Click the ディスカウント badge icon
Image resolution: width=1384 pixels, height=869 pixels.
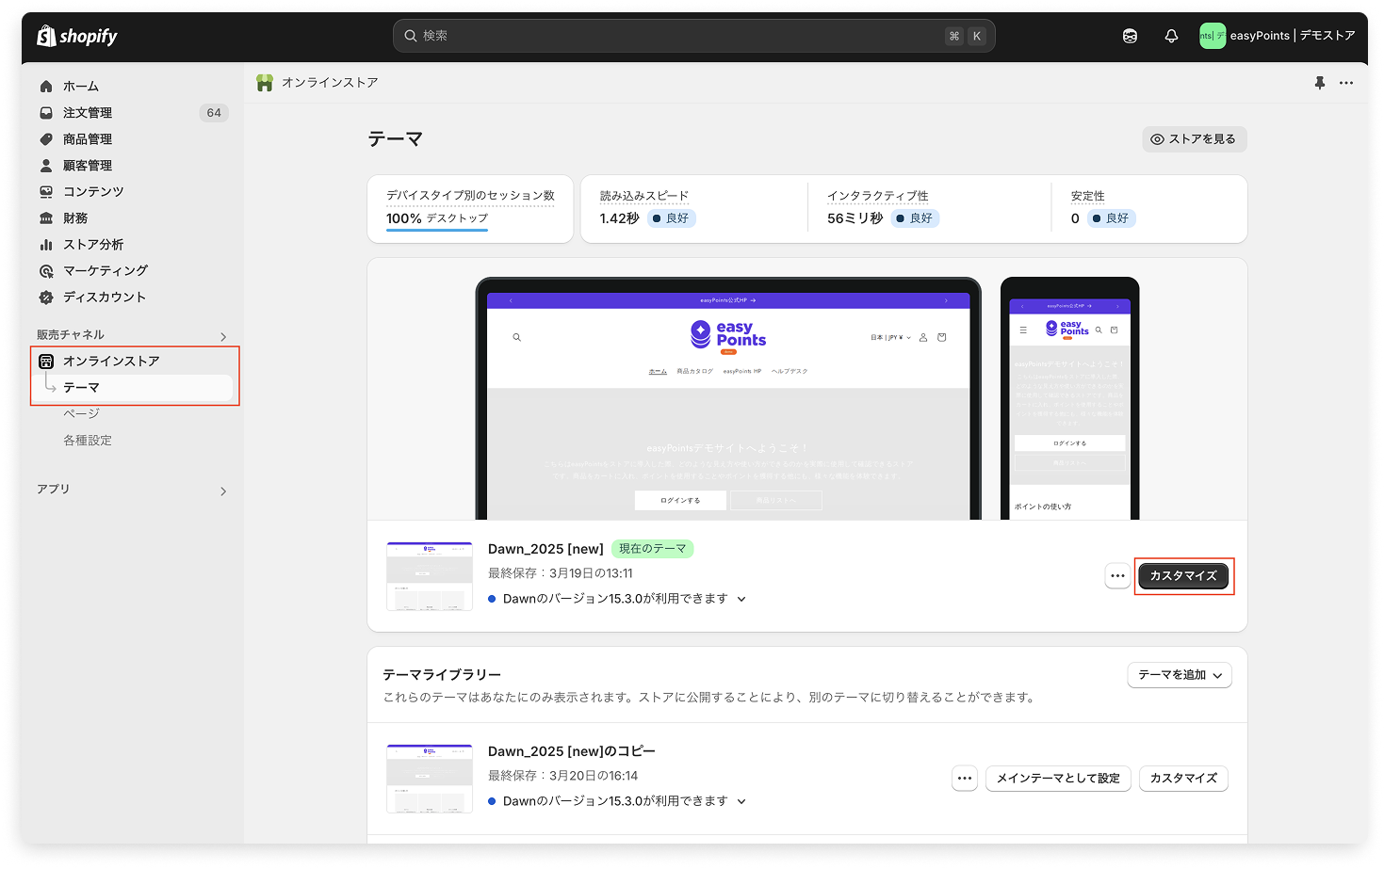(x=46, y=298)
